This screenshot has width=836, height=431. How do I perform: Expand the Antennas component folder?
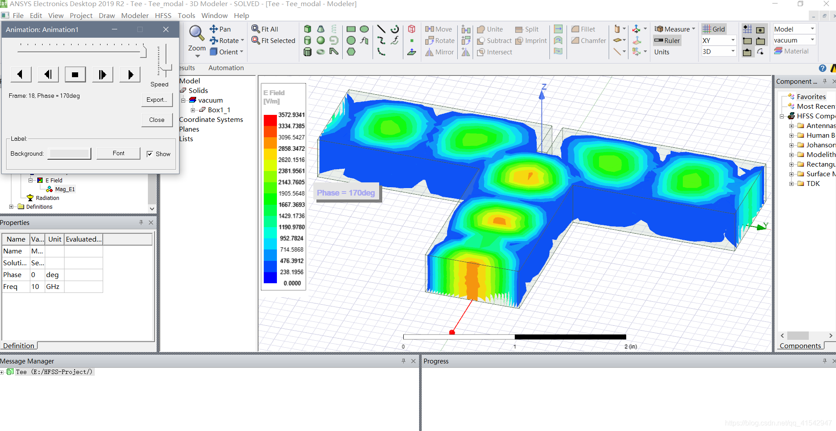[791, 126]
